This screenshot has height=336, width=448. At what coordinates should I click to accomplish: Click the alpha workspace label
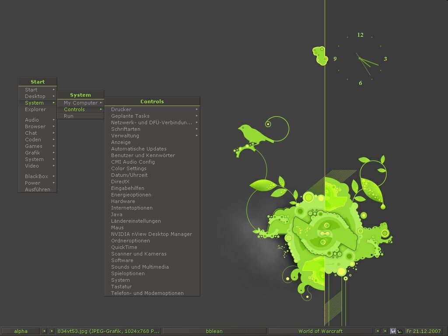21,331
